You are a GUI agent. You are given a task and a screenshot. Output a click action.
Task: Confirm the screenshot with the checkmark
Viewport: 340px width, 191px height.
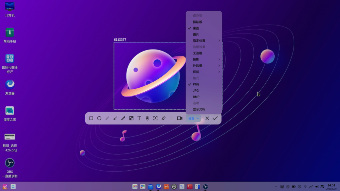coord(215,118)
